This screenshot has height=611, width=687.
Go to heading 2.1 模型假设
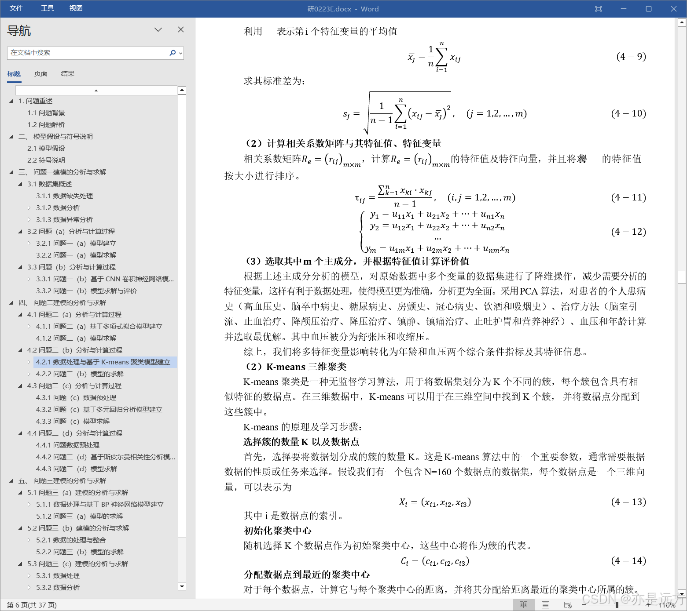click(x=46, y=149)
